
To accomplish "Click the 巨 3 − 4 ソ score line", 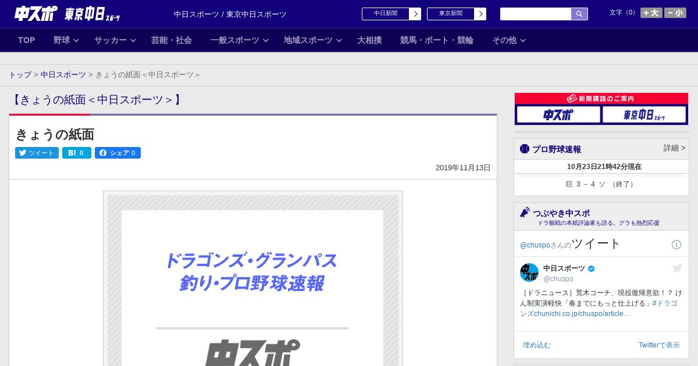I will (x=601, y=184).
